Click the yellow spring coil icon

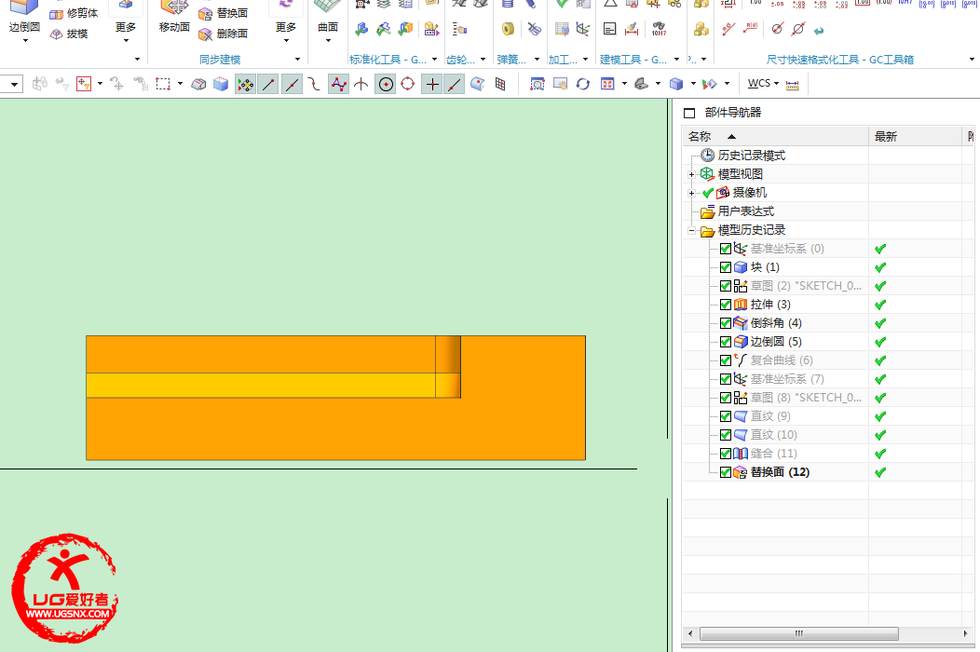[x=508, y=29]
